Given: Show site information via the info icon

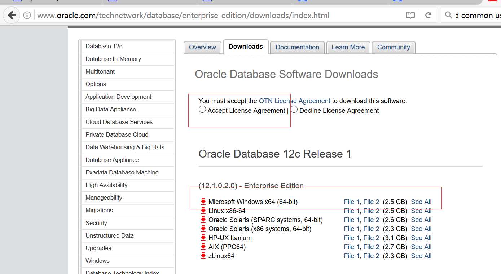Looking at the screenshot, I should 27,16.
